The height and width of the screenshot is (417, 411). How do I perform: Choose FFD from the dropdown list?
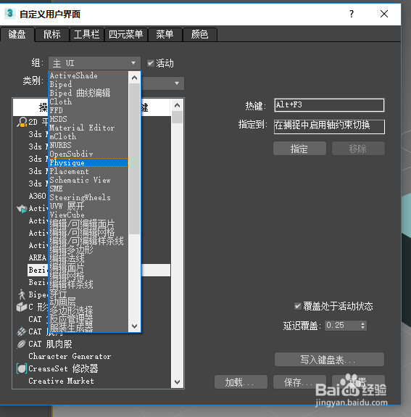(88, 110)
